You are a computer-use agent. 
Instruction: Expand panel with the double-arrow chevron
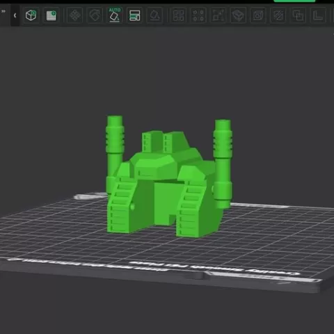pos(3,11)
